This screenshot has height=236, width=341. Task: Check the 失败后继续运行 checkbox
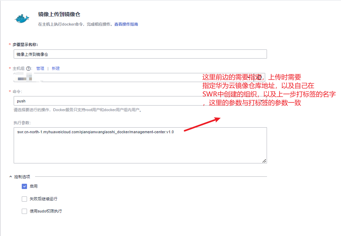pos(24,199)
